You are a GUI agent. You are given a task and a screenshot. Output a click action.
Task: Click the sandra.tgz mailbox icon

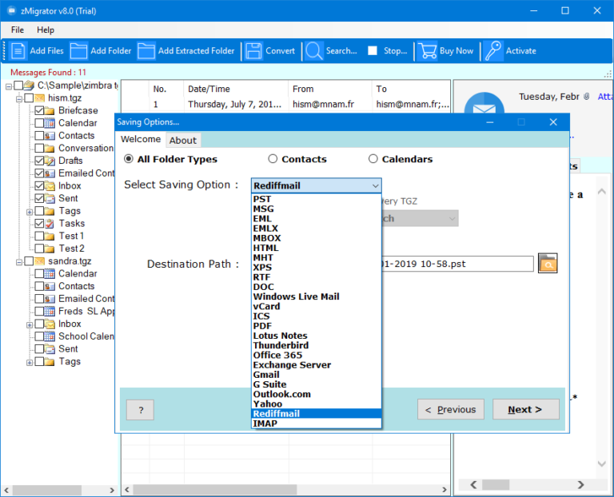pyautogui.click(x=39, y=261)
